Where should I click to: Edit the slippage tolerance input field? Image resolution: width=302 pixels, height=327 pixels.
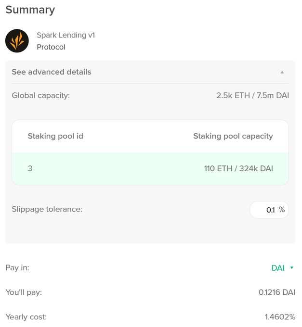(x=269, y=210)
